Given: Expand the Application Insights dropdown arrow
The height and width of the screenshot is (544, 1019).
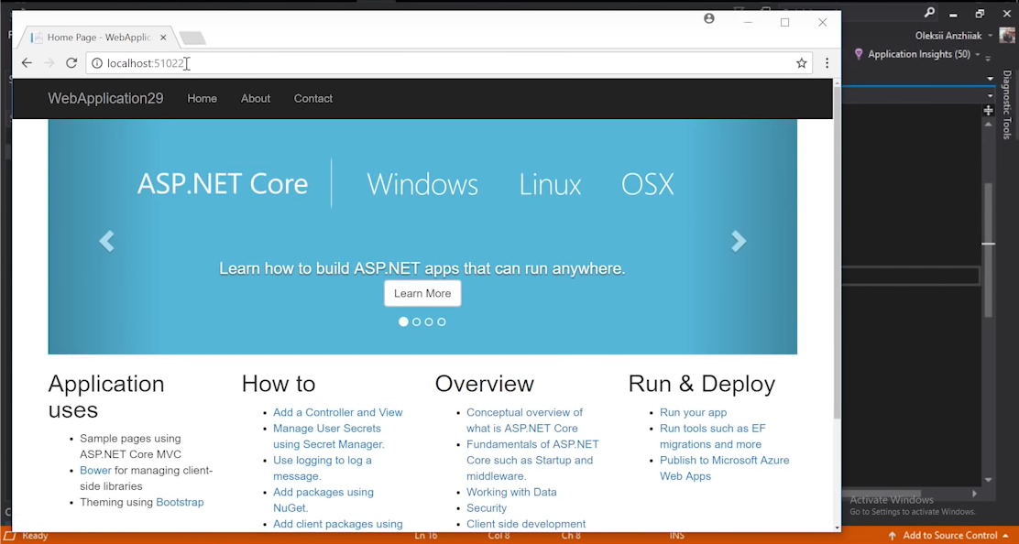Looking at the screenshot, I should [978, 55].
